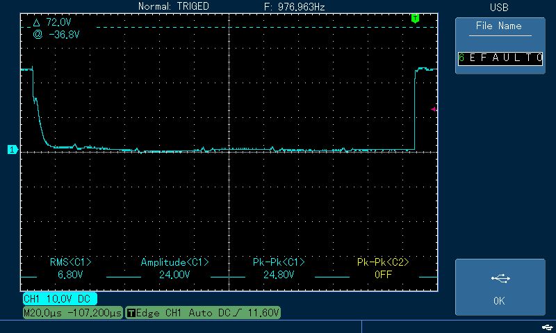Click the cursor @ -36.8V readout
Screen dimensions: 556x333
(56, 35)
